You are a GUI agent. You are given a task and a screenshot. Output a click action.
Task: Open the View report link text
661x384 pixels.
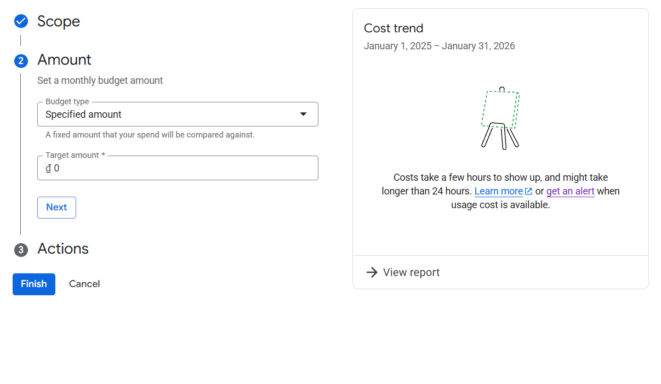[x=411, y=272]
